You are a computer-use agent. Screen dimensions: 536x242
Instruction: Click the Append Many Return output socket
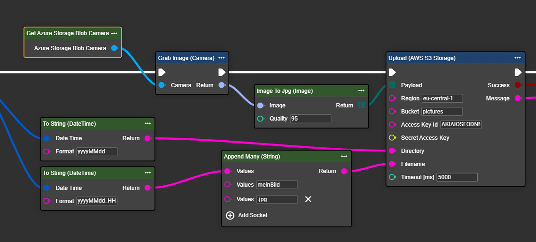[344, 171]
